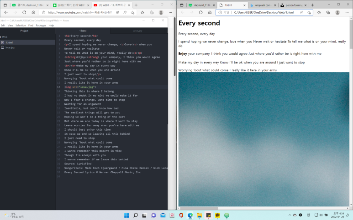Screen dimensions: 353x220
Task: Add 1.html page to favorites
Action: coord(309,13)
